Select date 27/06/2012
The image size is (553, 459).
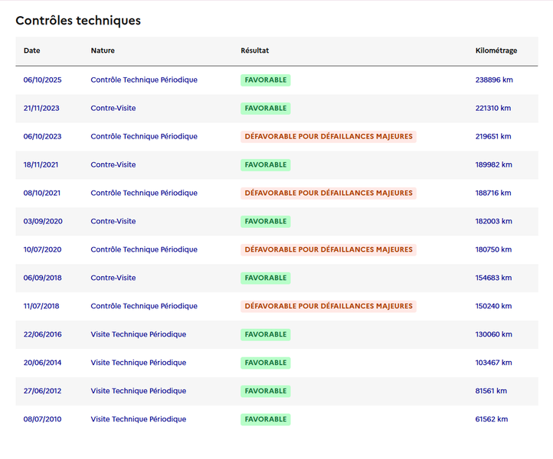coord(42,391)
